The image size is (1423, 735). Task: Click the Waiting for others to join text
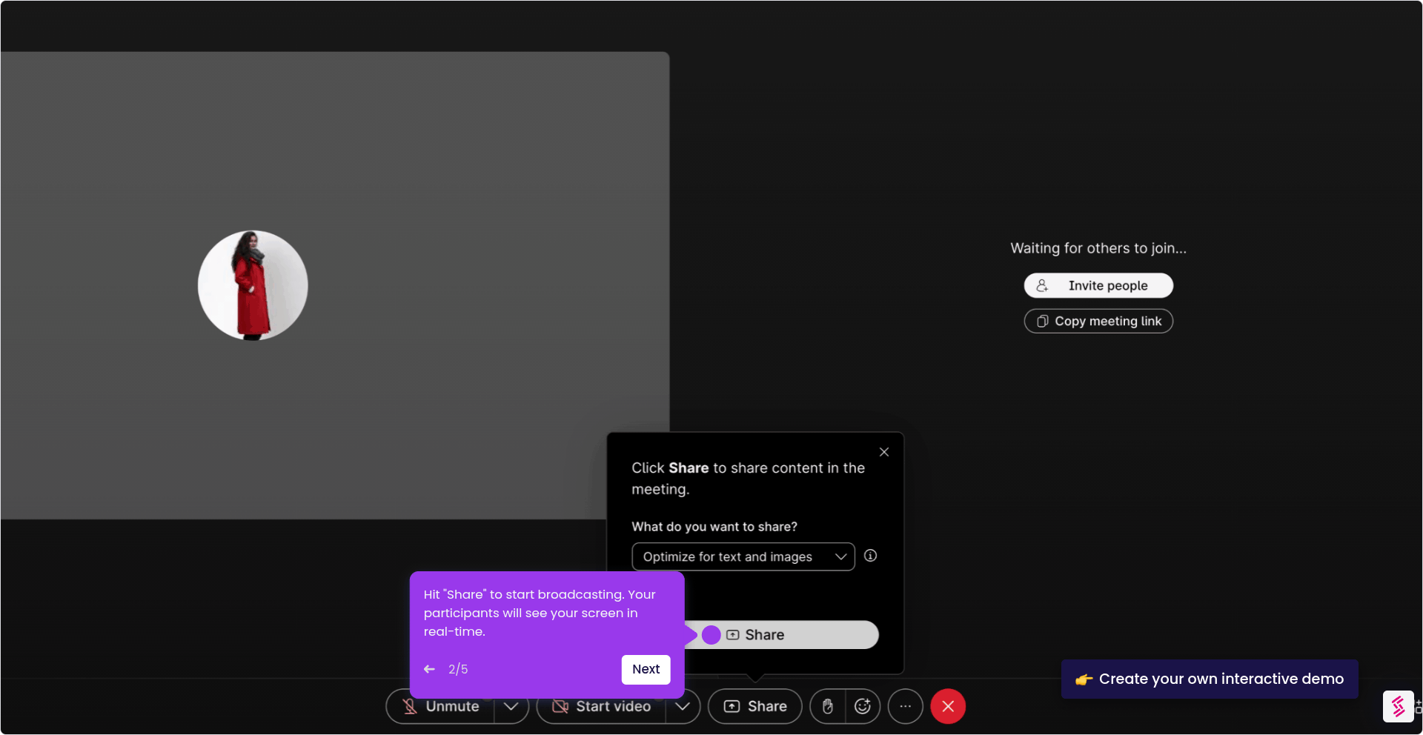pos(1098,248)
